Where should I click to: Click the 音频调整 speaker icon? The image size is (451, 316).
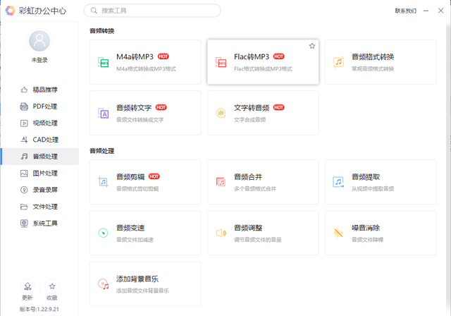(221, 233)
